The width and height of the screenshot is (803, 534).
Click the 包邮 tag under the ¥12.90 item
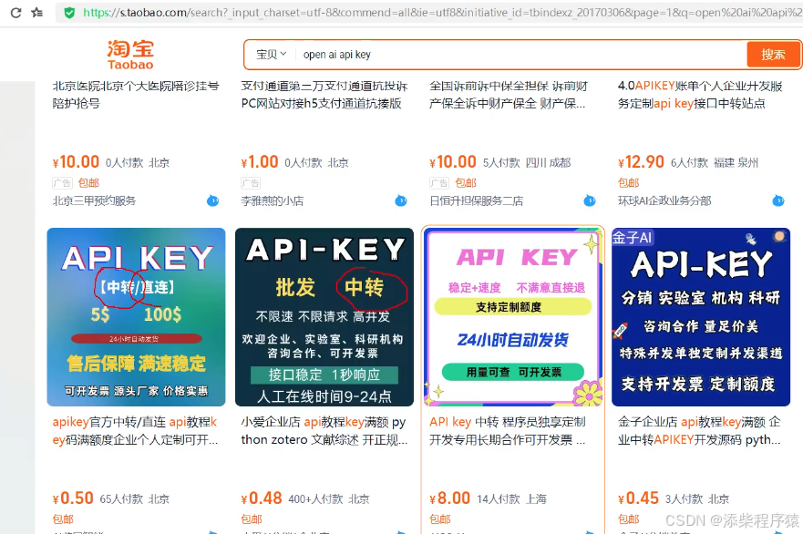click(628, 183)
